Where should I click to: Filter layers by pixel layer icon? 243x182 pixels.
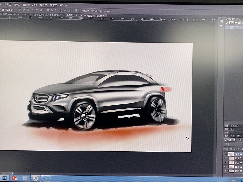click(240, 140)
